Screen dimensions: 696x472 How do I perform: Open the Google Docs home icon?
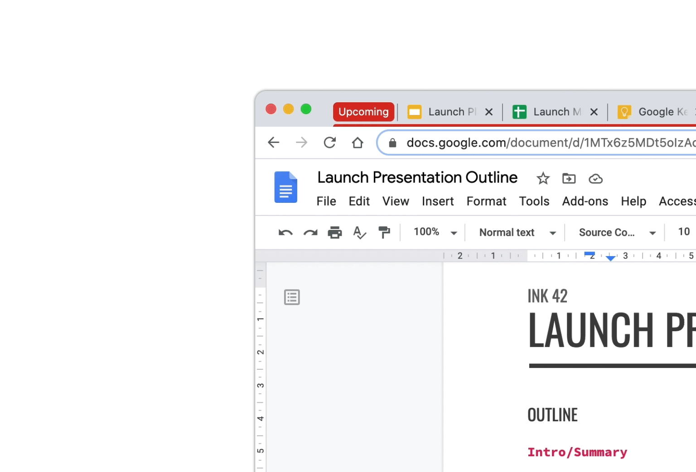coord(286,187)
